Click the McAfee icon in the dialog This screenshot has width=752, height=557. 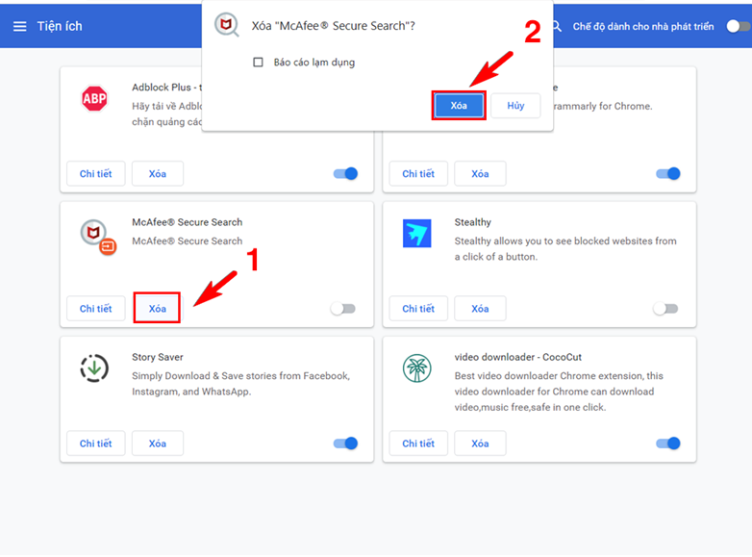coord(226,25)
